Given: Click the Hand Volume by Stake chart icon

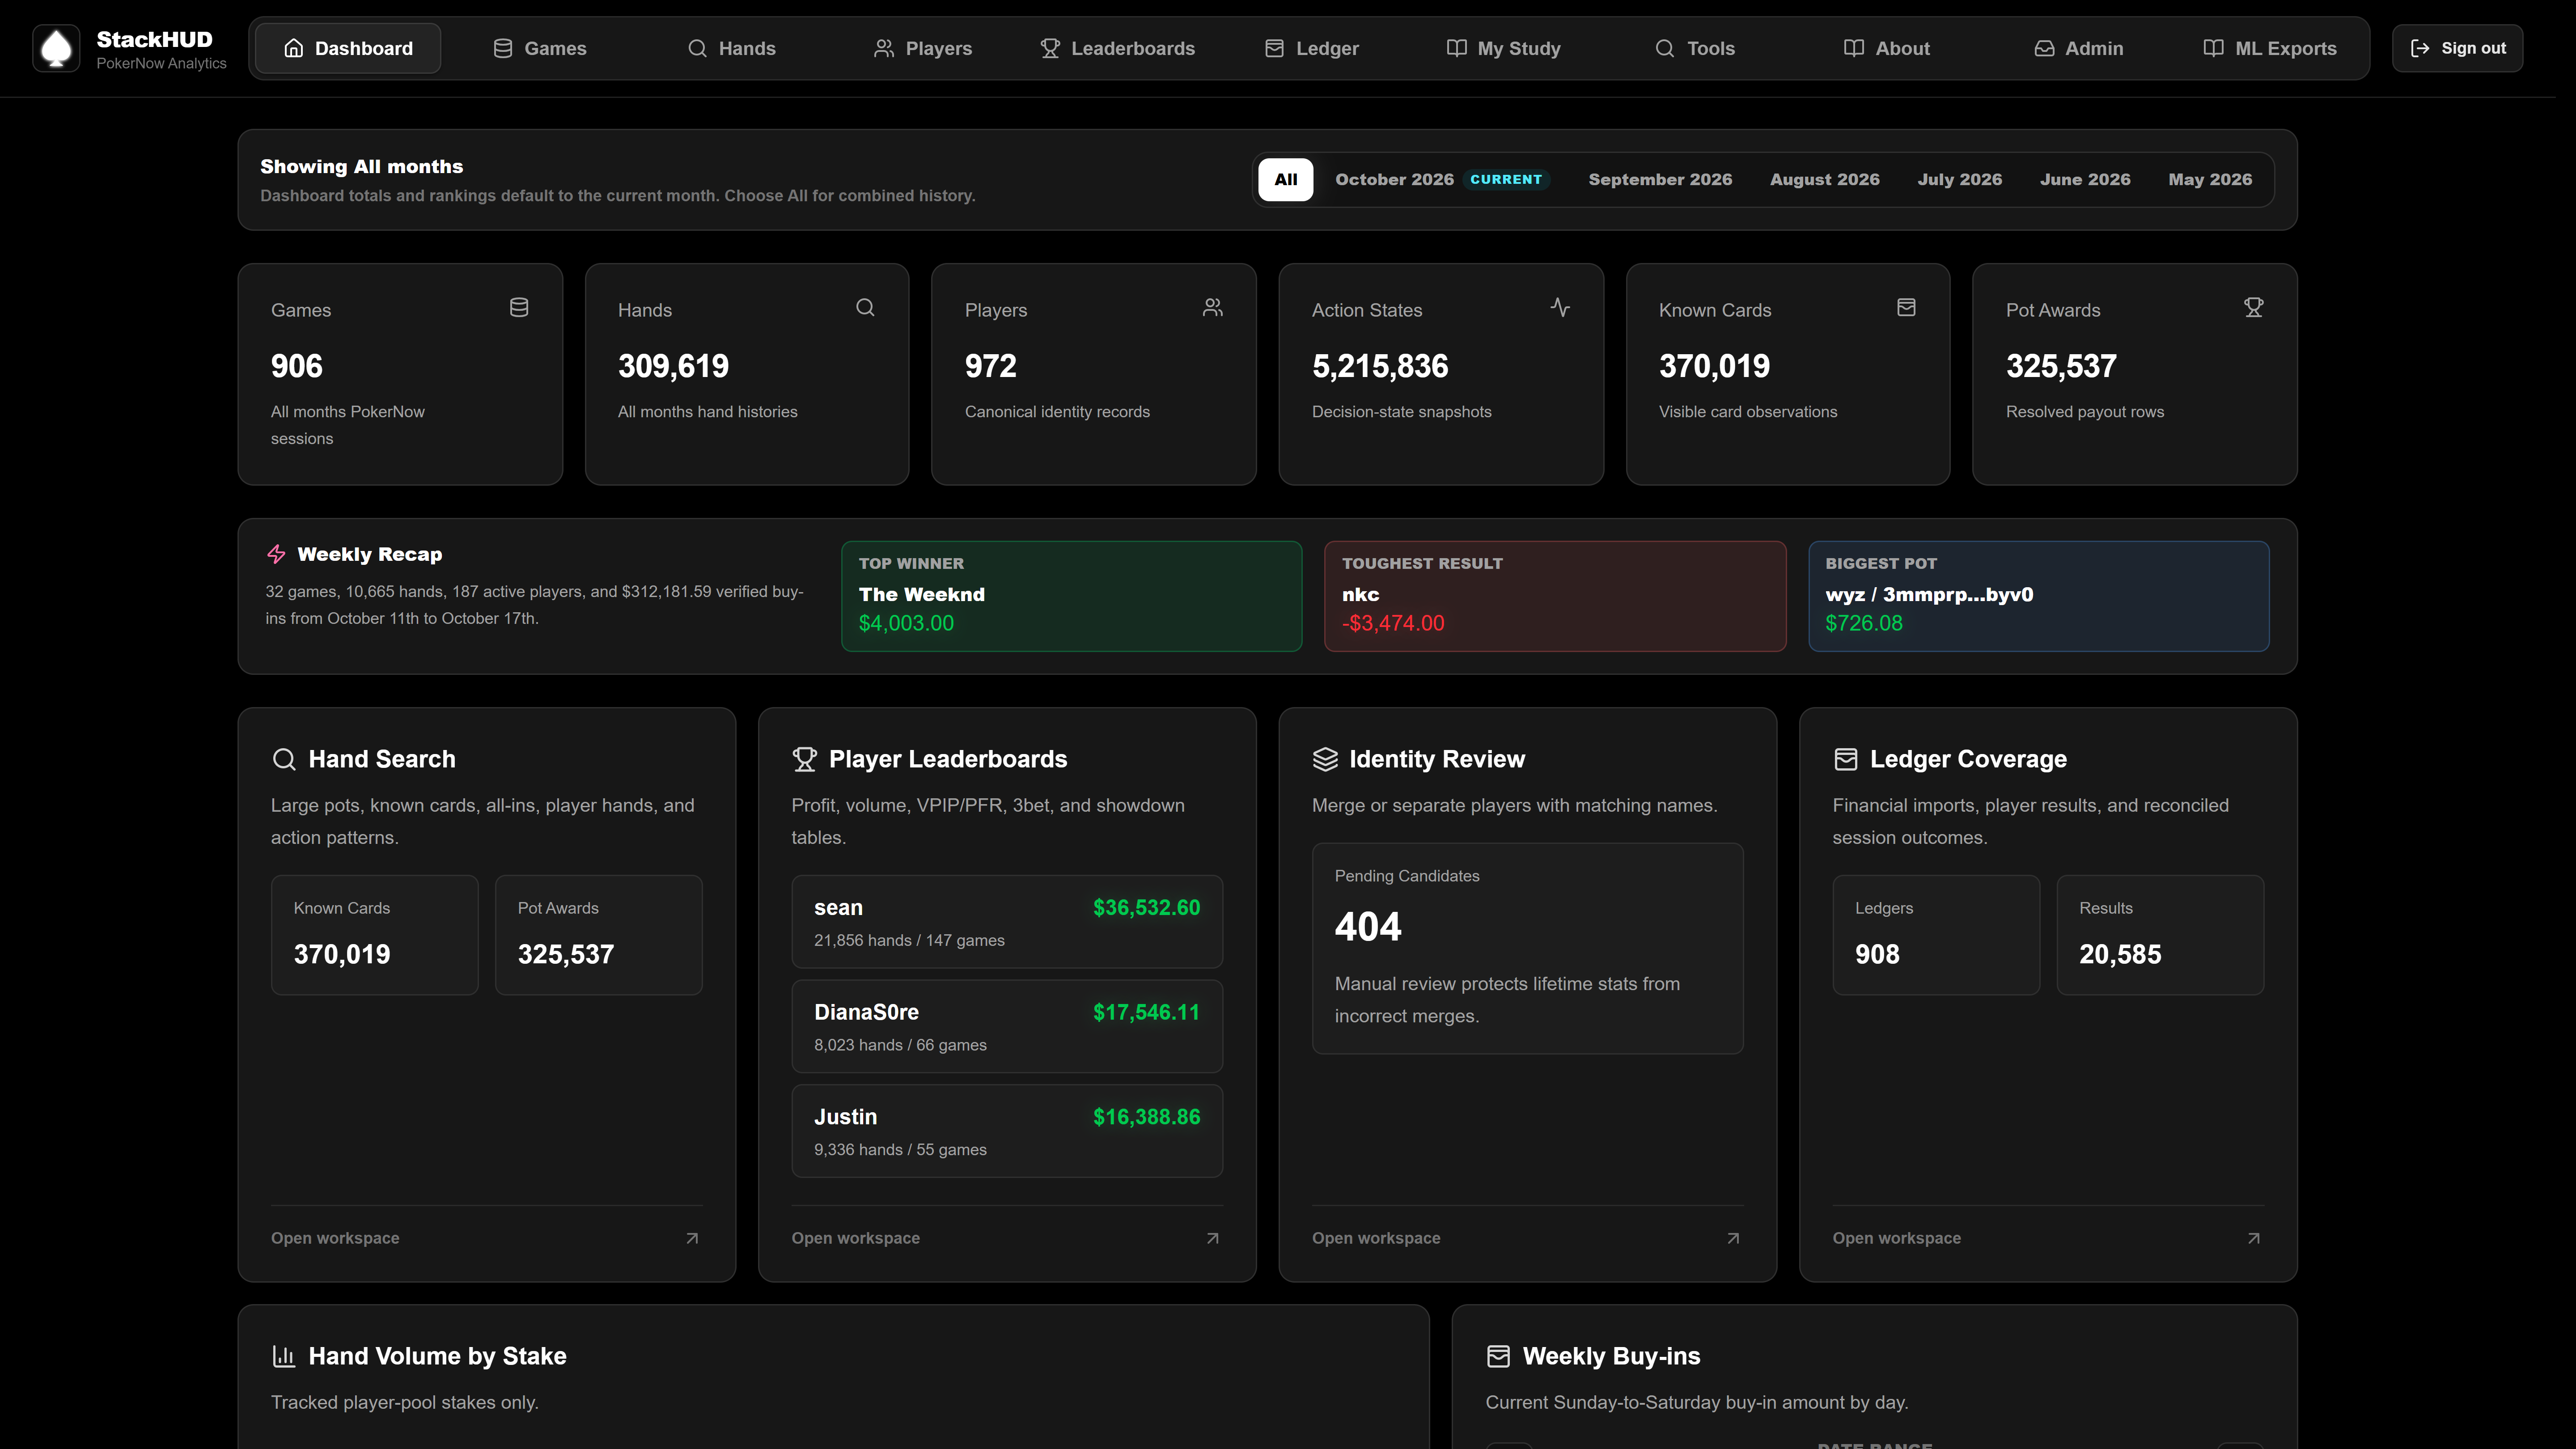Looking at the screenshot, I should [x=284, y=1357].
